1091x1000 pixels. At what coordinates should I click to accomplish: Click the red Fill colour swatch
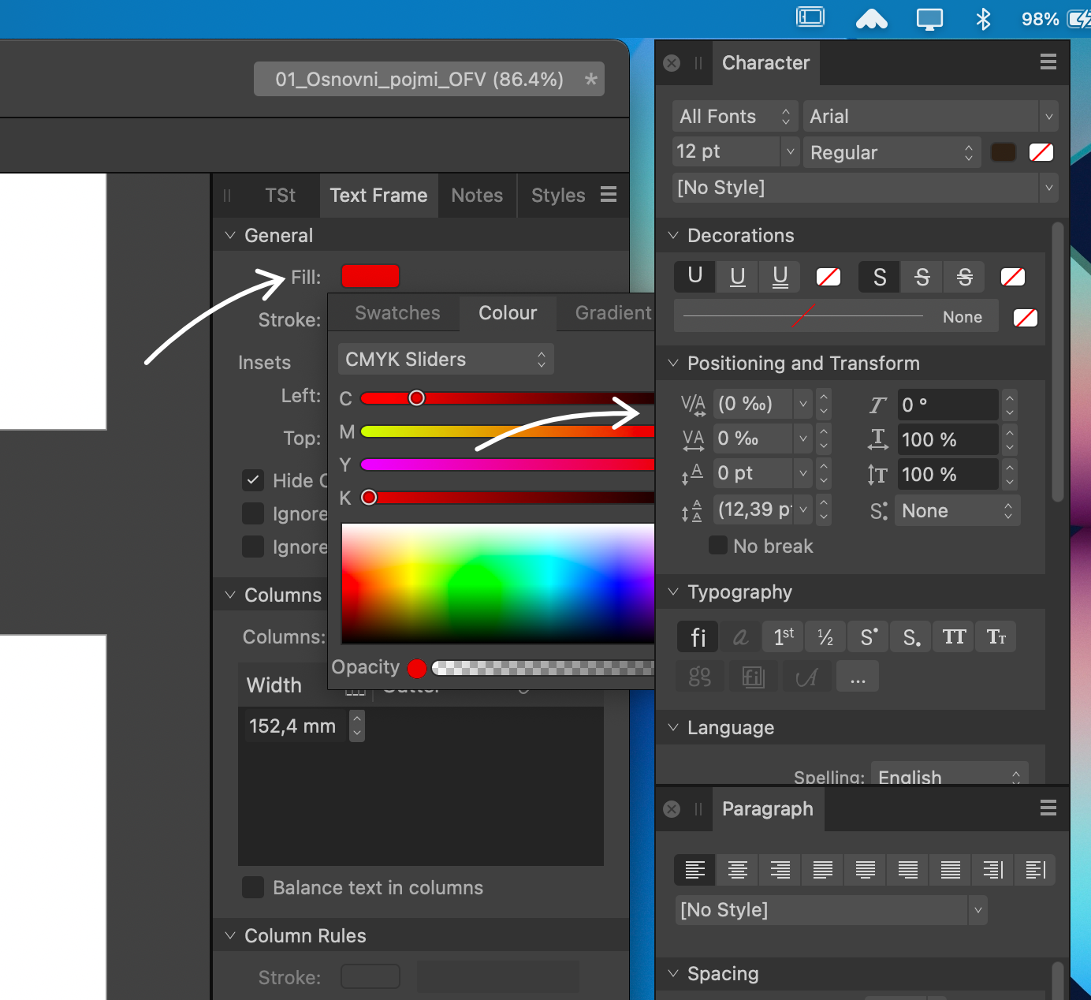click(370, 277)
